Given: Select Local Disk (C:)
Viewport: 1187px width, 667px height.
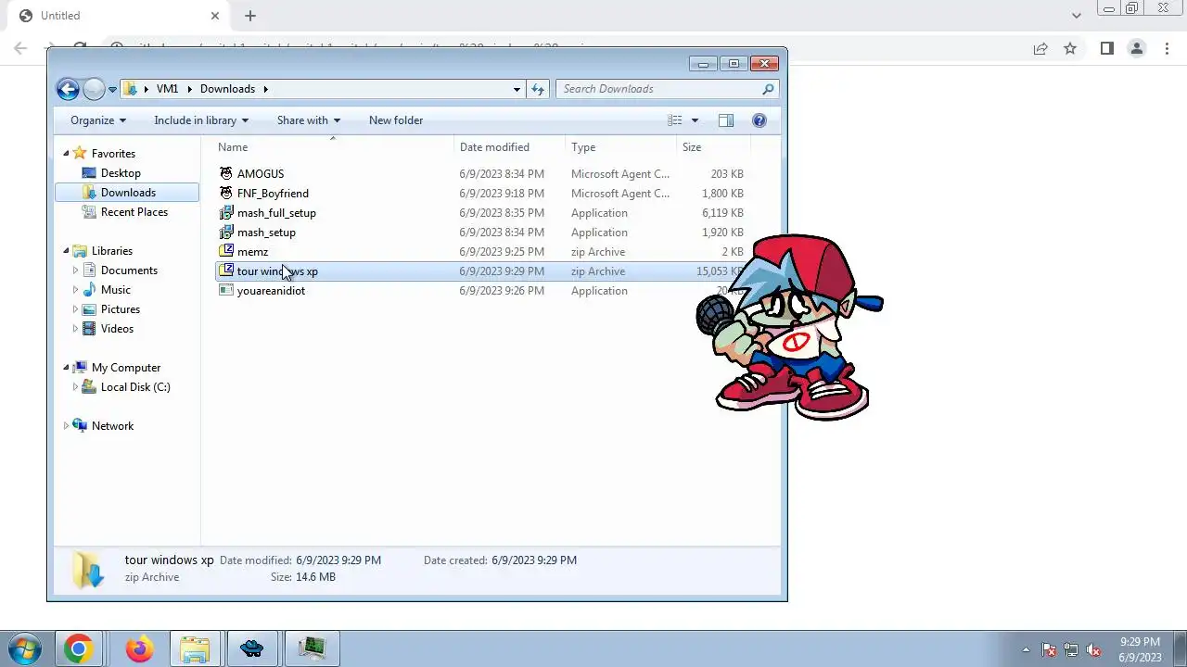Looking at the screenshot, I should coord(134,387).
